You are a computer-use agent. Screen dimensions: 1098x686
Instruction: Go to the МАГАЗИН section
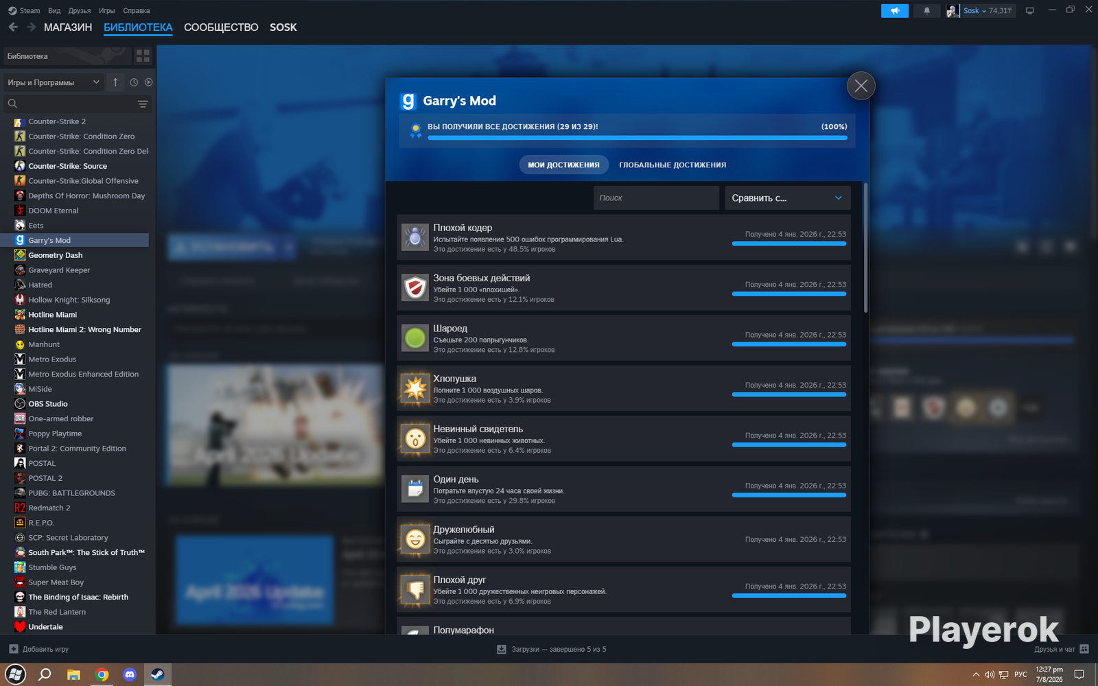click(x=68, y=27)
